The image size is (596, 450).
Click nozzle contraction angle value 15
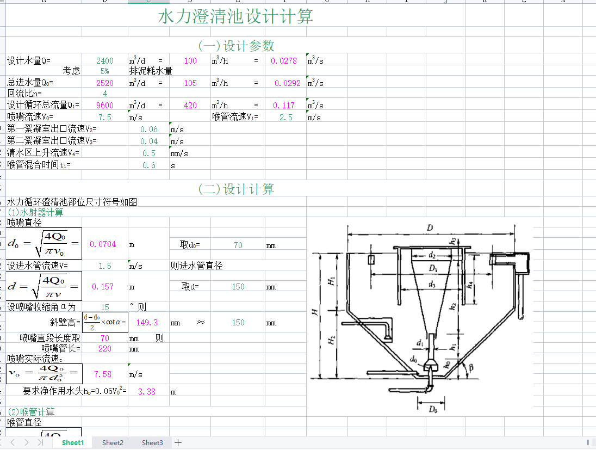pyautogui.click(x=105, y=307)
